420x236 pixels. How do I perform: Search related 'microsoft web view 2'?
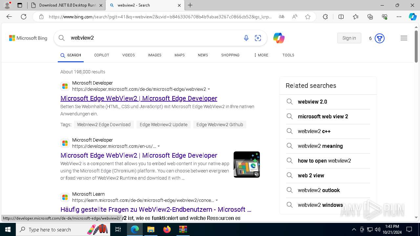(x=328, y=117)
